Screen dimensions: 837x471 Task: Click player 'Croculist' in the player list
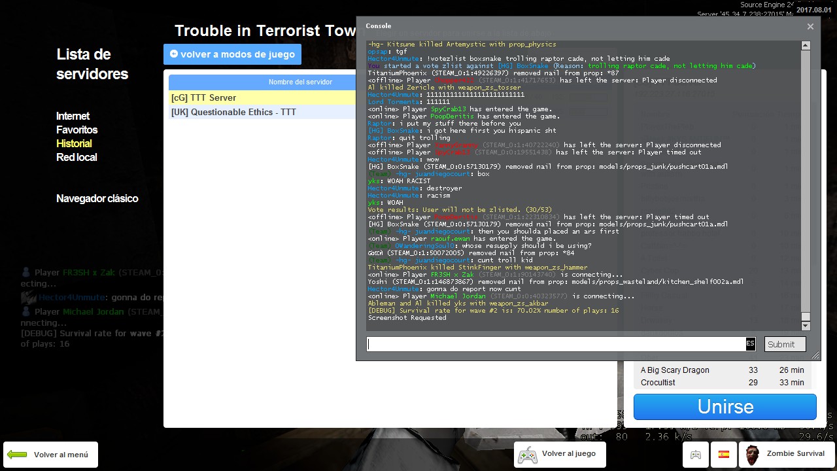coord(658,383)
